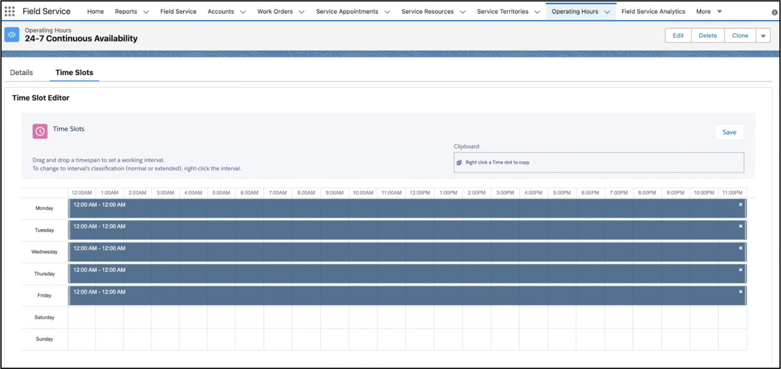Open Service Resources nav item
This screenshot has width=781, height=369.
427,11
